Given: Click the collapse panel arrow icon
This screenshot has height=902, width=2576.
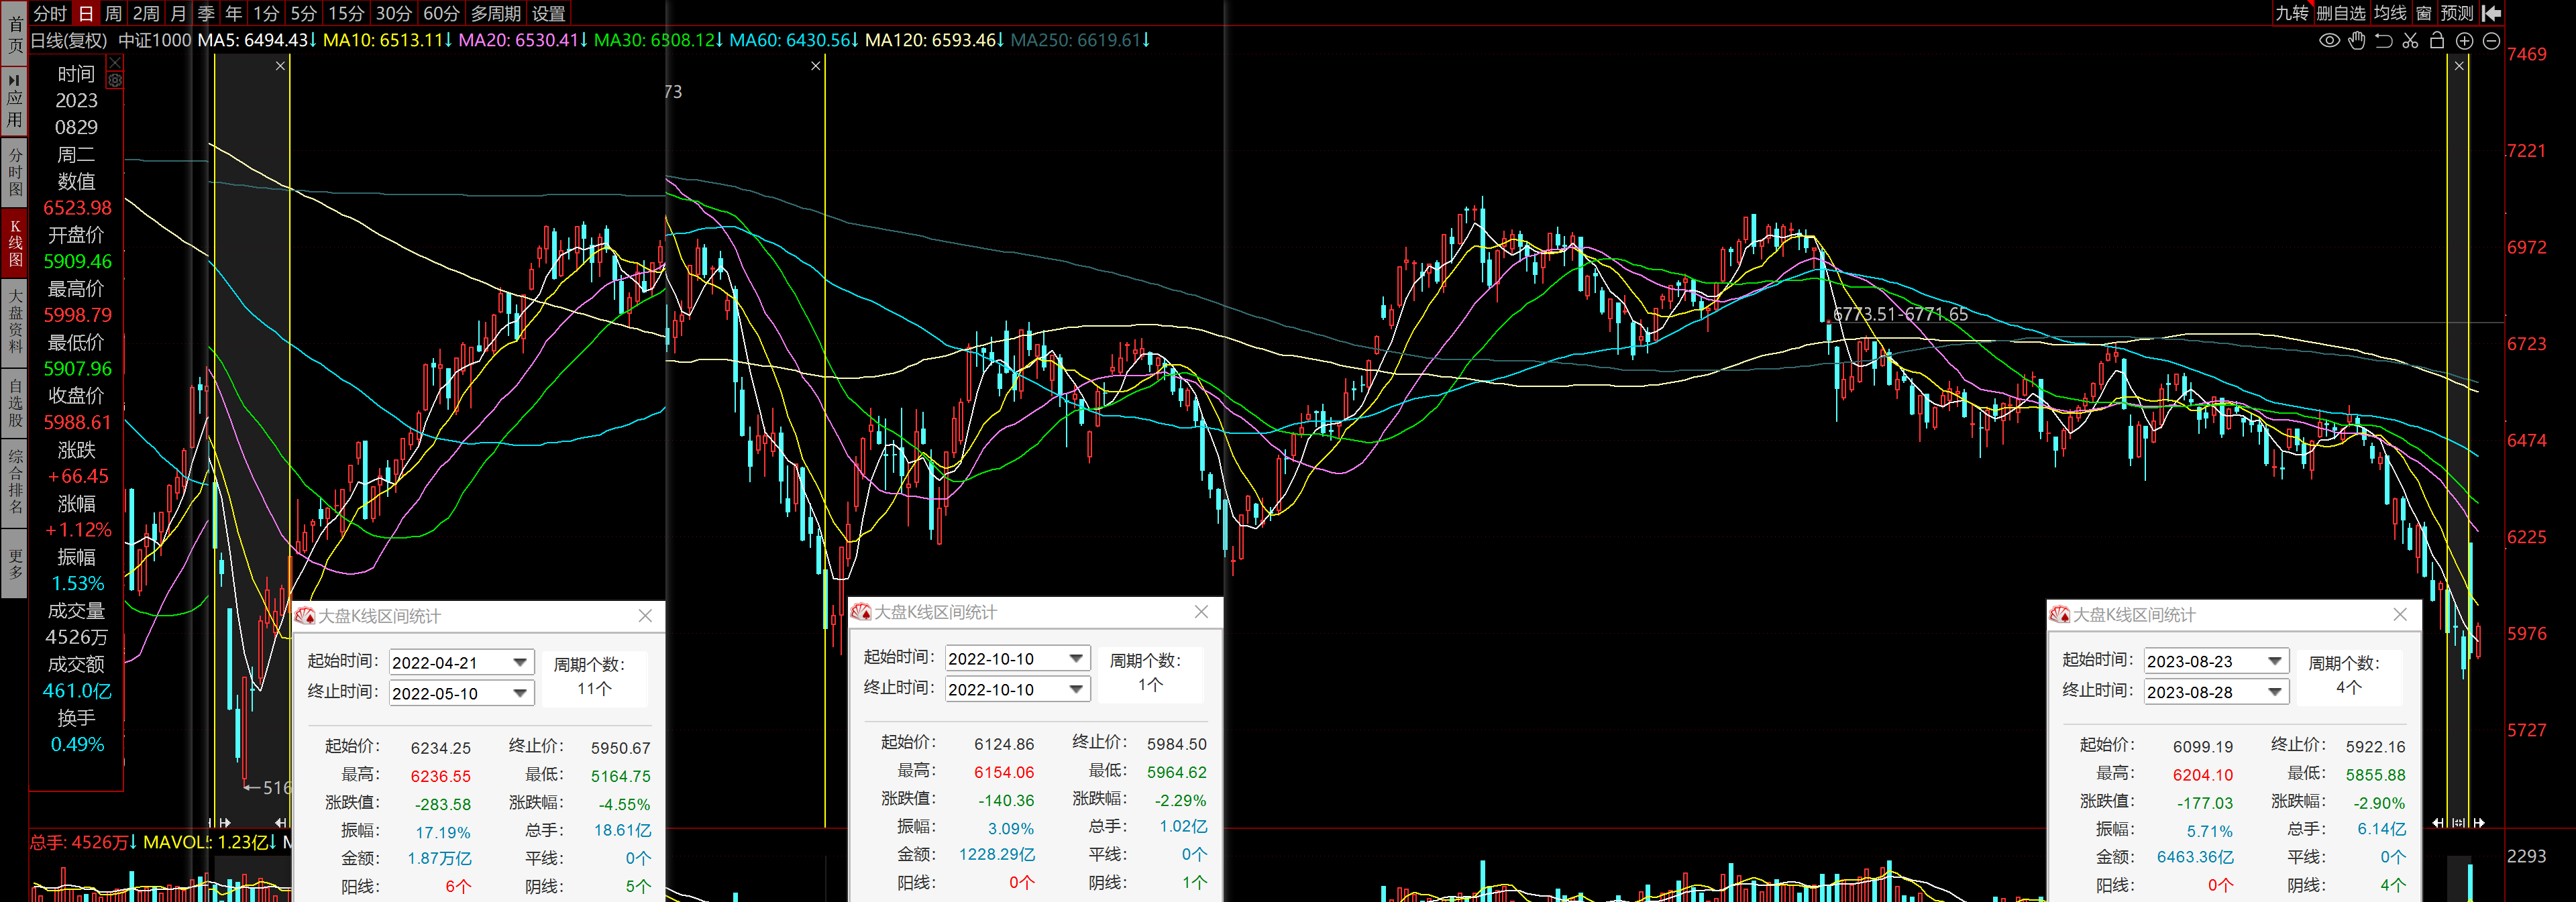Looking at the screenshot, I should (2492, 13).
